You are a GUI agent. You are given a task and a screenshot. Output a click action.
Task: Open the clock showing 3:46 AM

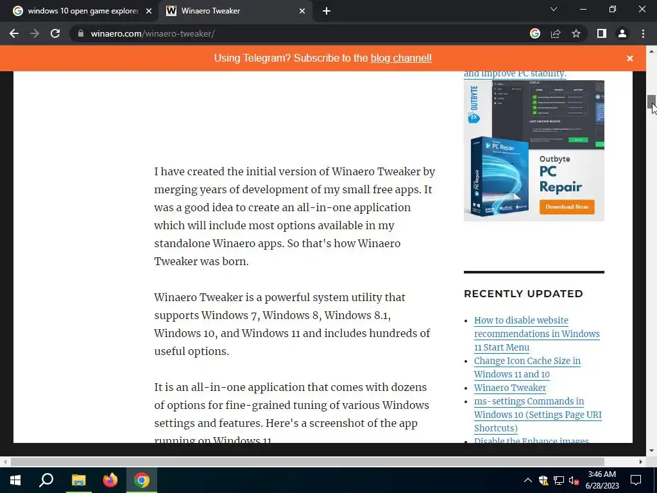(x=602, y=480)
